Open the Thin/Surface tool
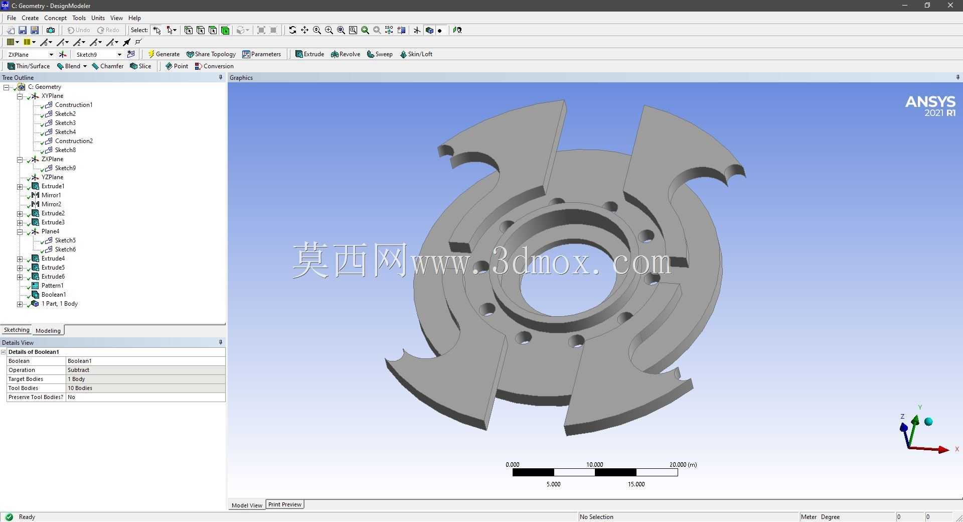This screenshot has height=522, width=963. click(29, 66)
